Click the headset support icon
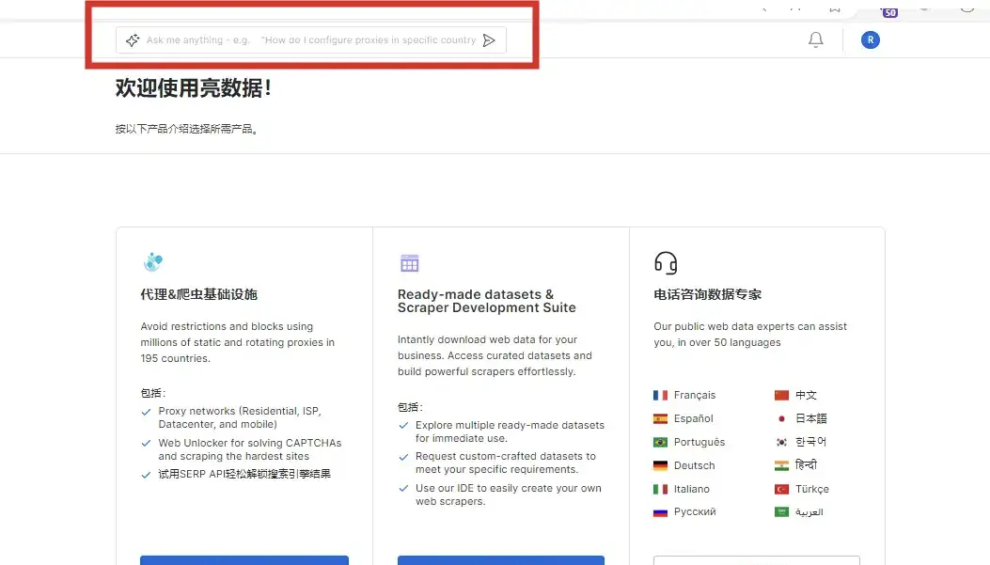The height and width of the screenshot is (565, 990). pos(666,262)
